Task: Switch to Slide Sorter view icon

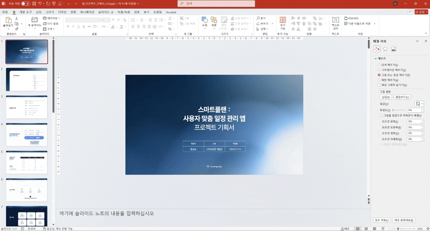Action: 366,228
